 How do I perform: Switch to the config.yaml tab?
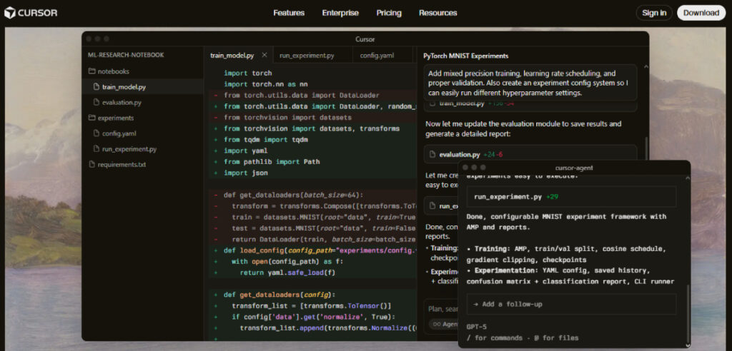[x=378, y=55]
